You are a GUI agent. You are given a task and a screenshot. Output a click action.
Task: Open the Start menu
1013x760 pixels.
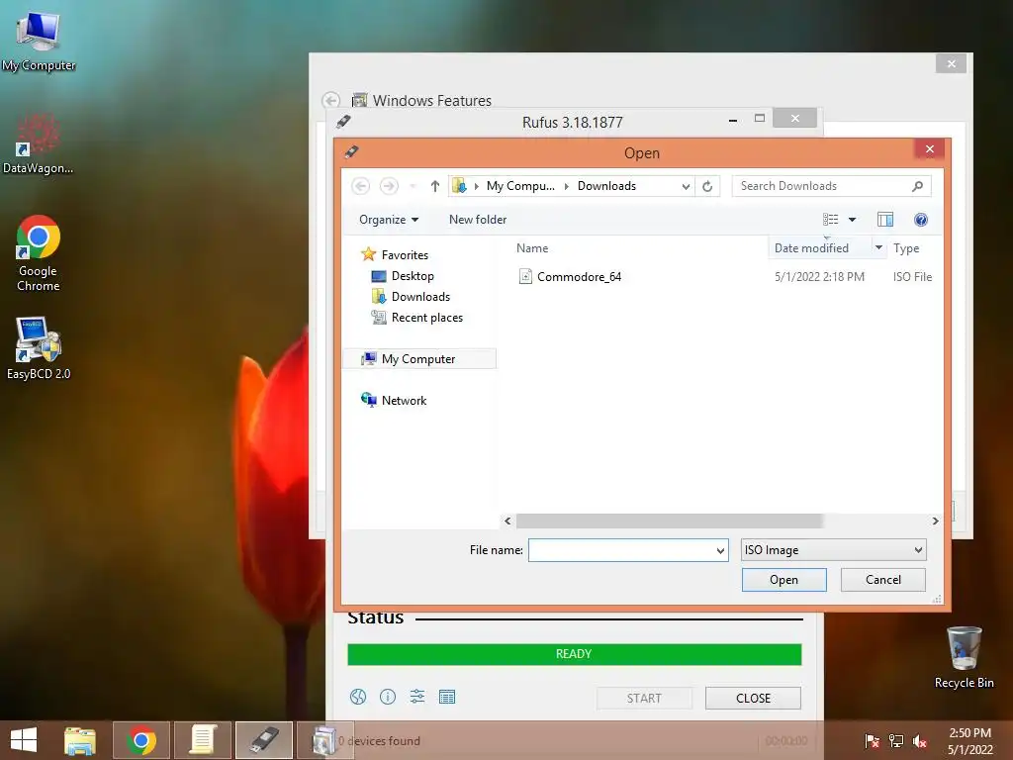tap(24, 740)
